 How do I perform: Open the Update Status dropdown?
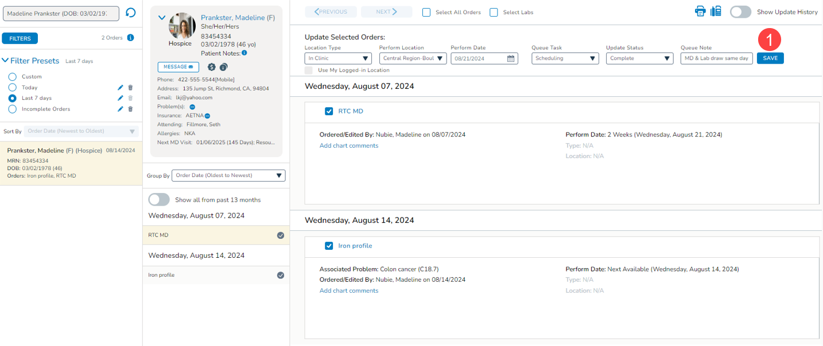(x=639, y=58)
